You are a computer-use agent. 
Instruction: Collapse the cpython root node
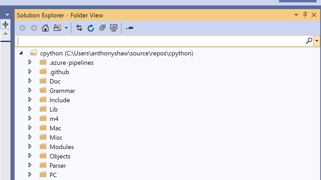coord(21,53)
